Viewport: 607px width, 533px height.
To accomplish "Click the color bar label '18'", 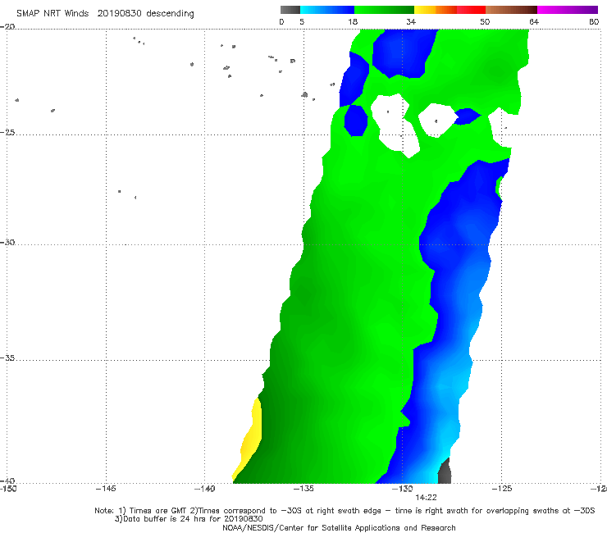I will coord(353,21).
